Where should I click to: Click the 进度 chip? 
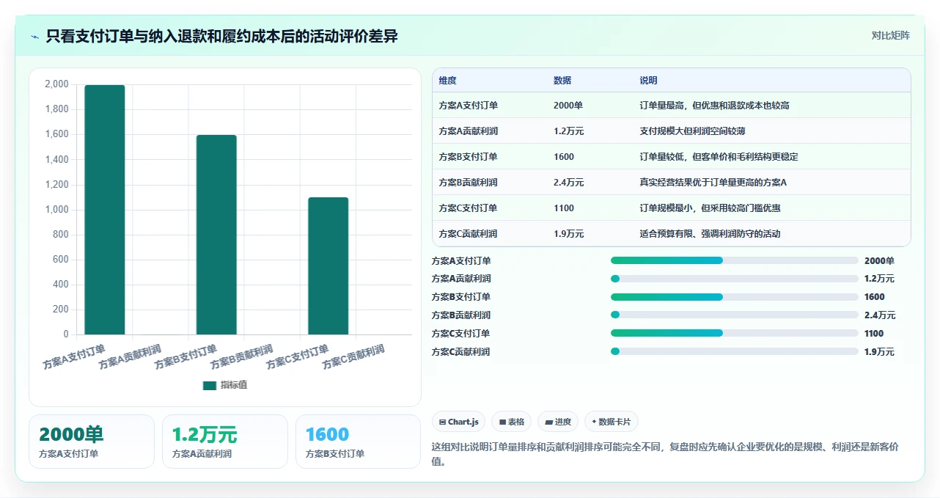point(558,422)
